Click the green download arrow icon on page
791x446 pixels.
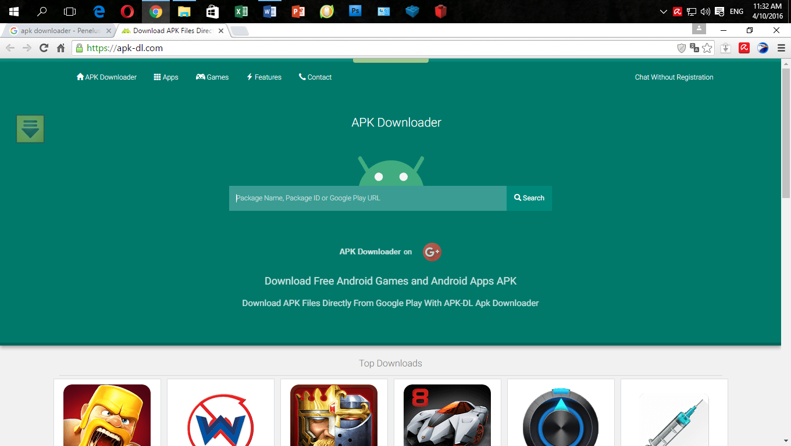pos(30,129)
